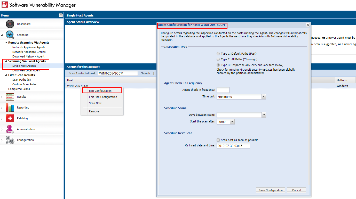The width and height of the screenshot is (356, 199).
Task: Click Cancel button in dialog
Action: coord(296,190)
